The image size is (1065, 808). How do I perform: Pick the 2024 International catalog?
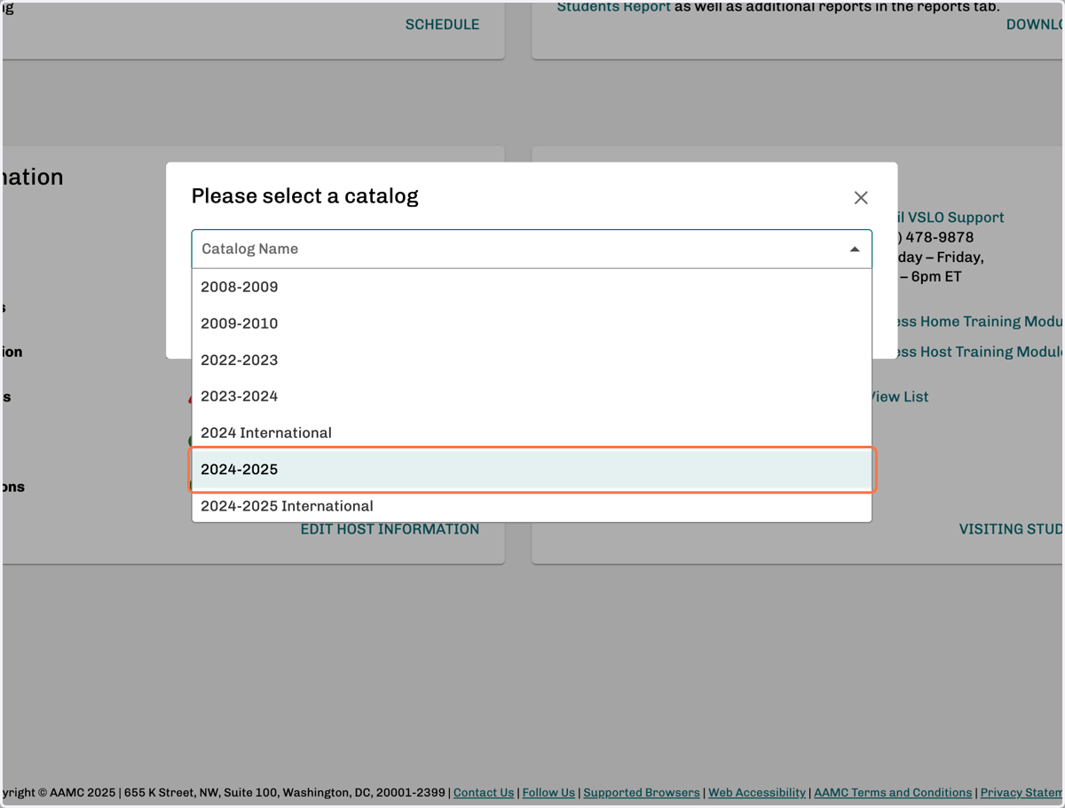point(532,432)
